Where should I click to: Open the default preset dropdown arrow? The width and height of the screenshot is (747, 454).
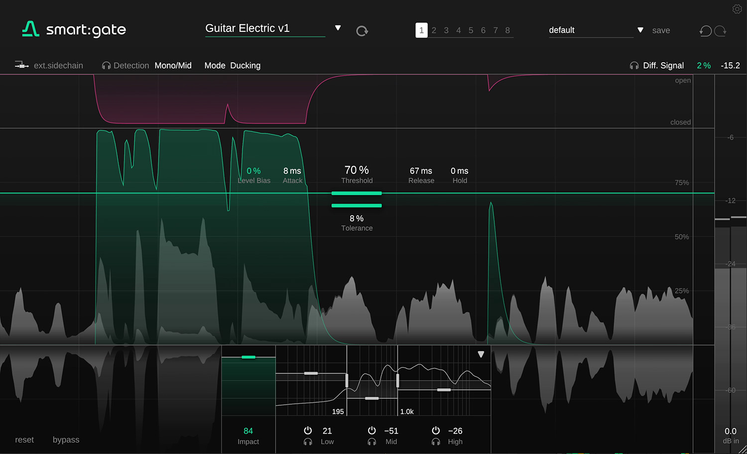[x=640, y=30]
